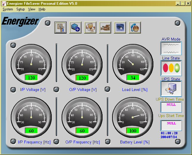Open the System menu
The height and width of the screenshot is (155, 192).
(8, 9)
